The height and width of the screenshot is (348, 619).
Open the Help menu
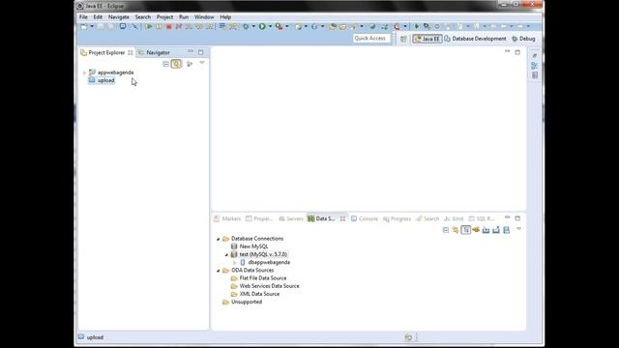pyautogui.click(x=225, y=17)
